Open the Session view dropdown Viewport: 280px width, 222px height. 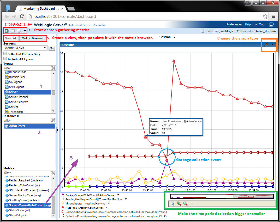point(175,37)
